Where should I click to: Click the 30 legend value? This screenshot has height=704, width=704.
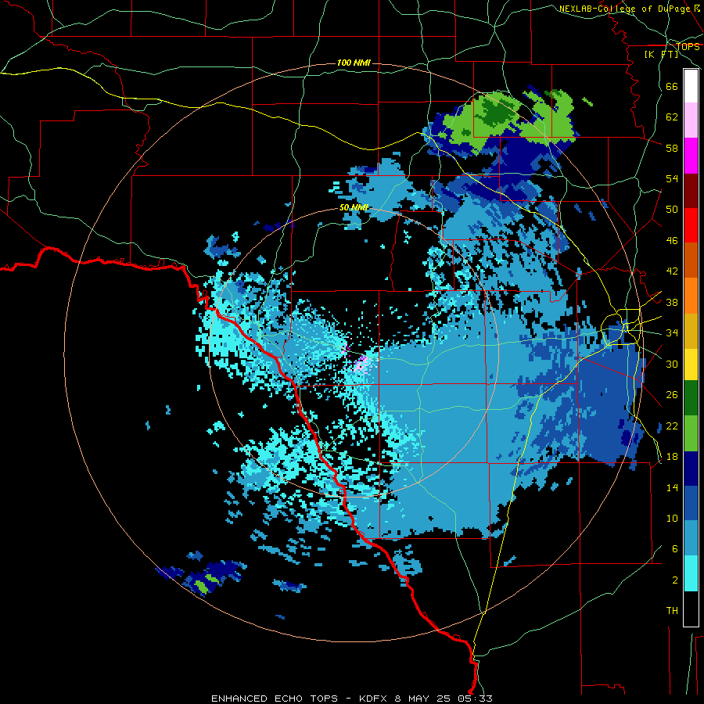[672, 364]
